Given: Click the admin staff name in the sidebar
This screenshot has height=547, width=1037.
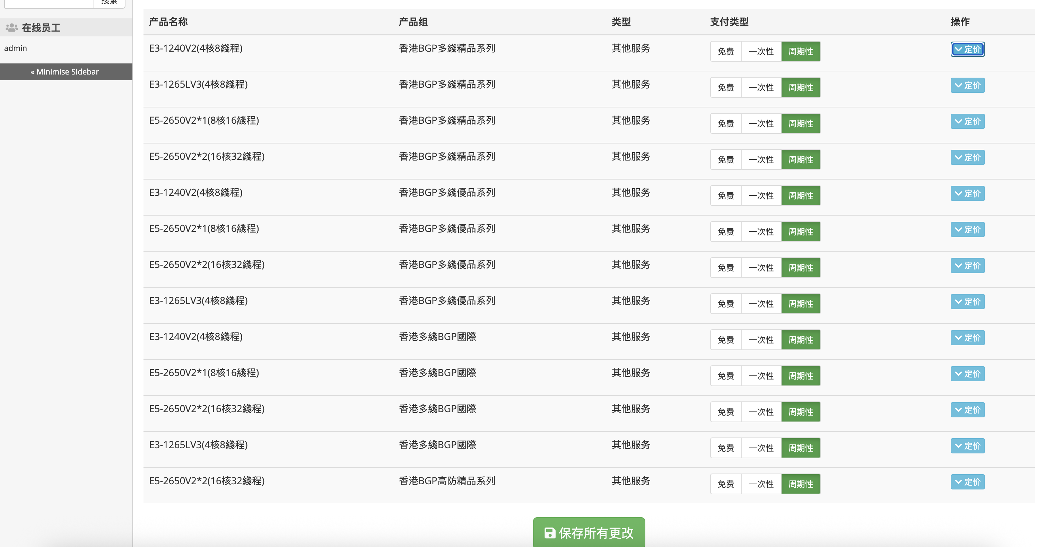Looking at the screenshot, I should click(16, 48).
